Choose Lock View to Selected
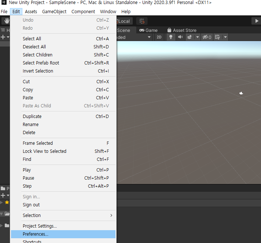Screen dimensions: 261x243 pyautogui.click(x=63, y=151)
